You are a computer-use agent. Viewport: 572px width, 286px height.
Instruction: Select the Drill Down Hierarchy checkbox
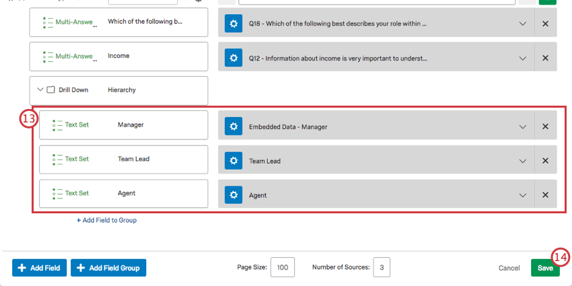(50, 90)
